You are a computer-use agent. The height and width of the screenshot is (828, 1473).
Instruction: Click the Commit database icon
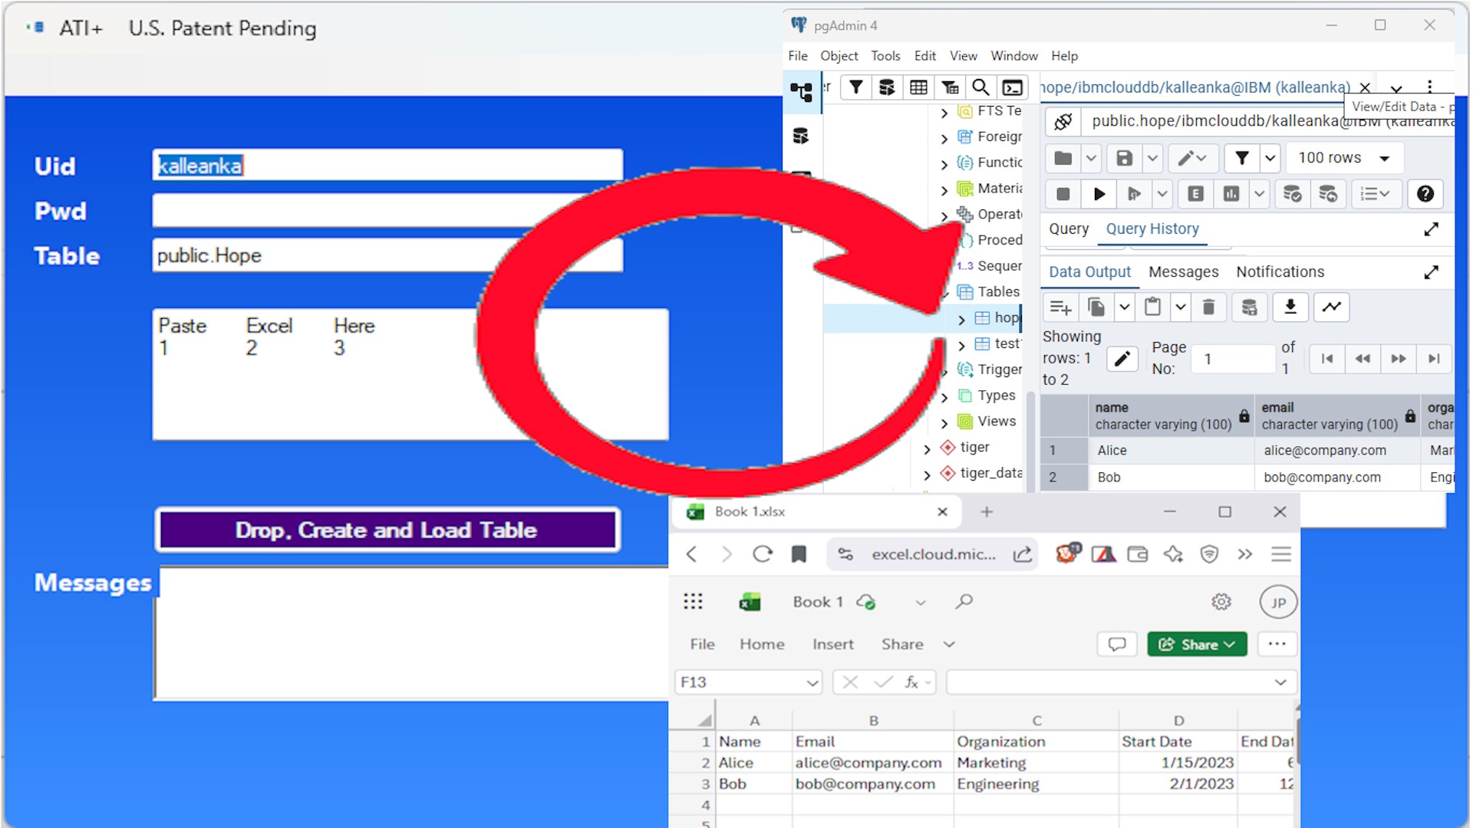(1292, 194)
